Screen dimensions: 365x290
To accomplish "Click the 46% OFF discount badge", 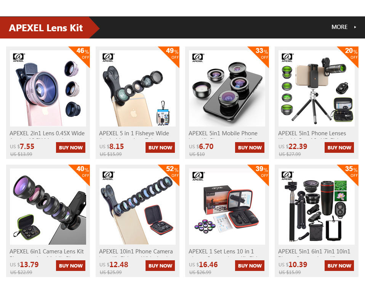I will (x=82, y=54).
